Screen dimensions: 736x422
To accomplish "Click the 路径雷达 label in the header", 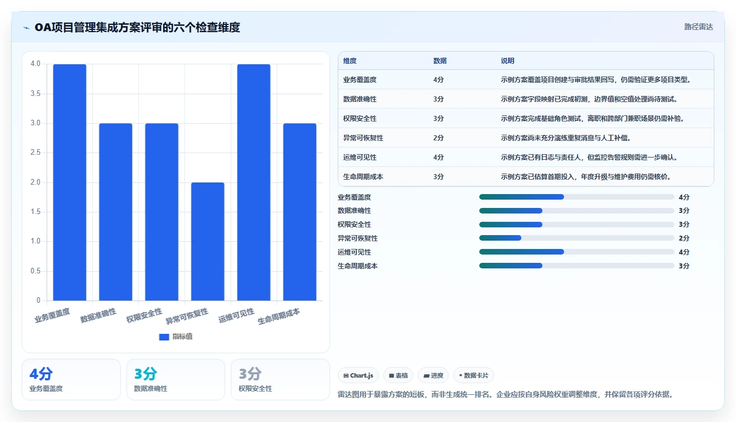I will point(698,27).
